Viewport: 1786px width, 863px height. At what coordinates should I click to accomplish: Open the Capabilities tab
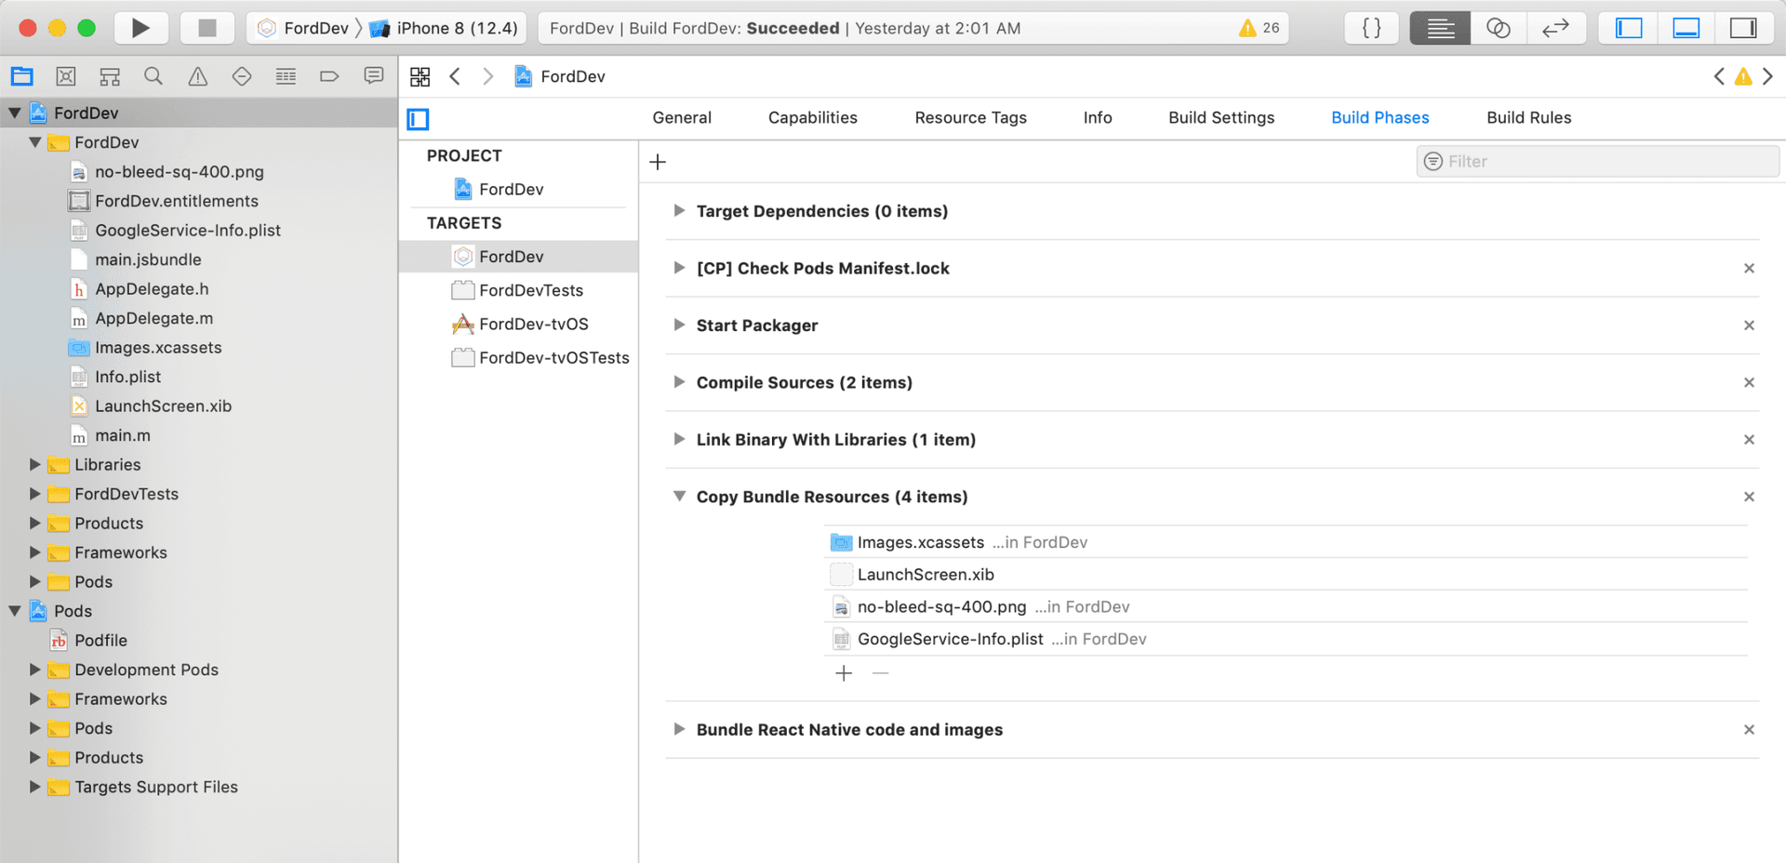[x=812, y=117]
